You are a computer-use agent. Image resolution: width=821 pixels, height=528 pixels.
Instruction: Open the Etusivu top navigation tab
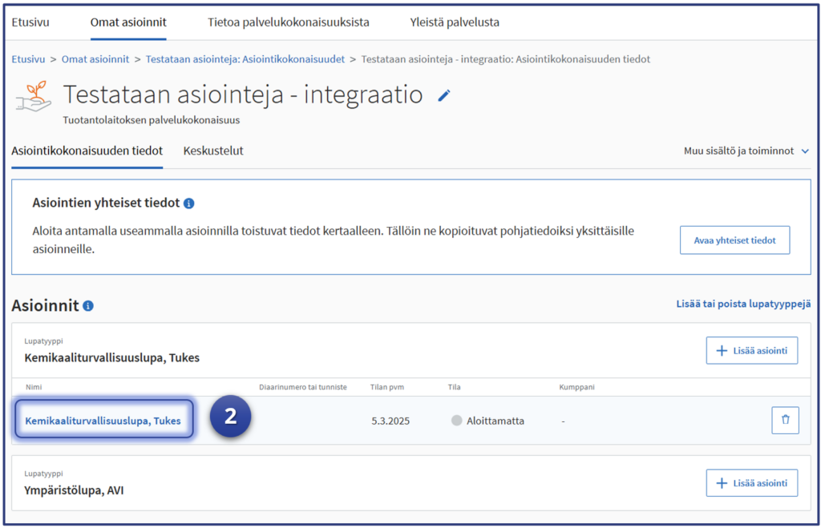pos(30,22)
